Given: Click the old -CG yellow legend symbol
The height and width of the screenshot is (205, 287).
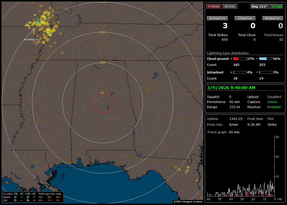Looking at the screenshot, I should coord(15,200).
